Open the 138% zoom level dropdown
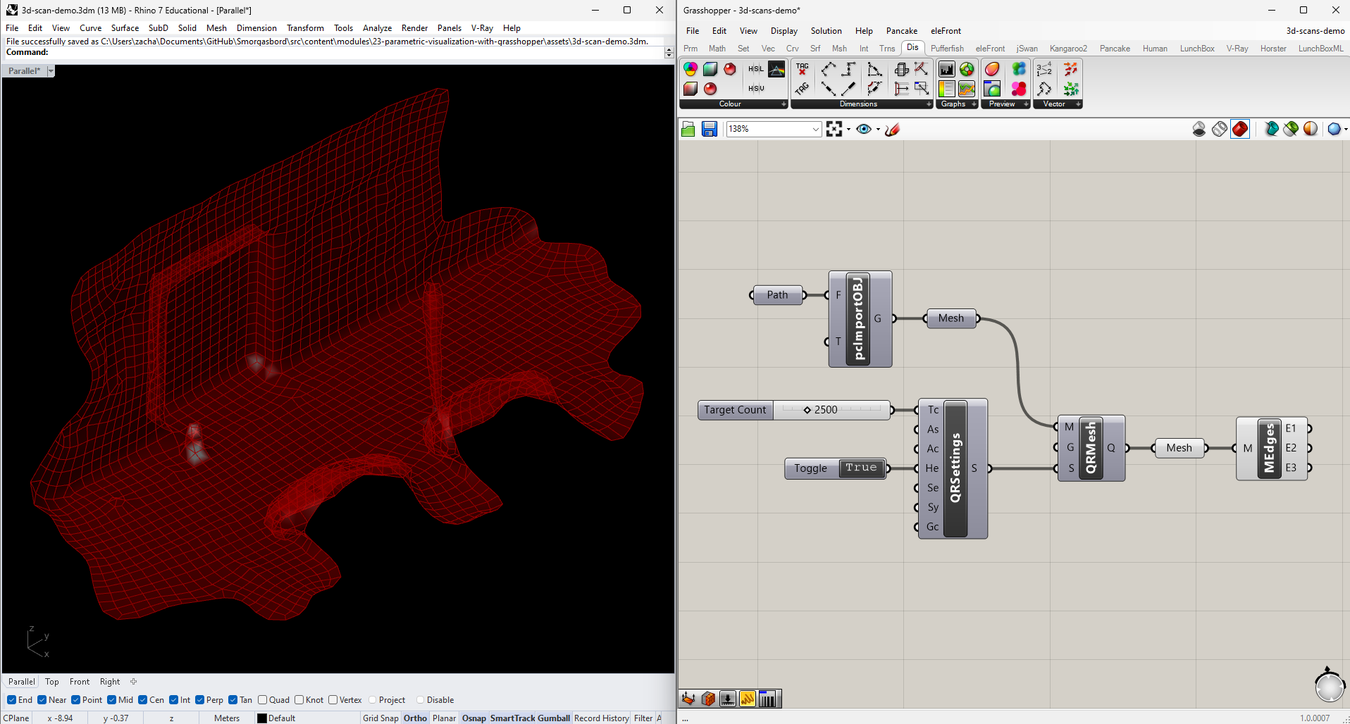This screenshot has width=1350, height=724. [815, 129]
